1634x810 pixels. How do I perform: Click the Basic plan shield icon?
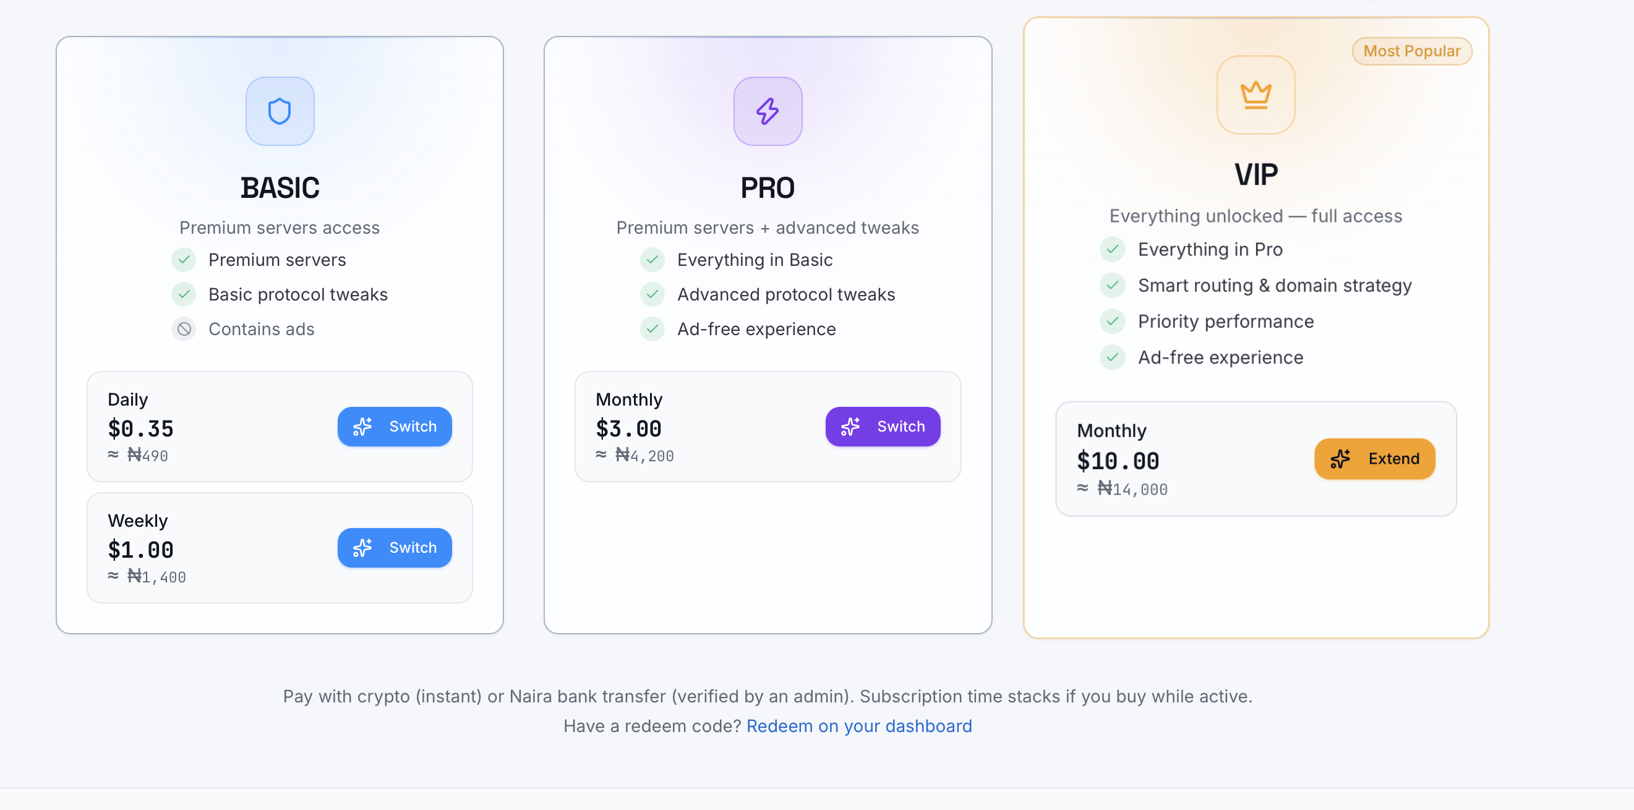(x=280, y=111)
